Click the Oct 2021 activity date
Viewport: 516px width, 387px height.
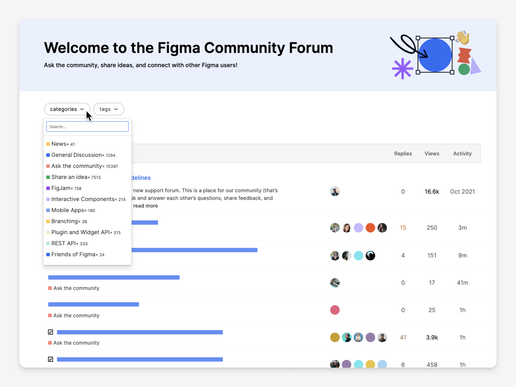point(462,192)
